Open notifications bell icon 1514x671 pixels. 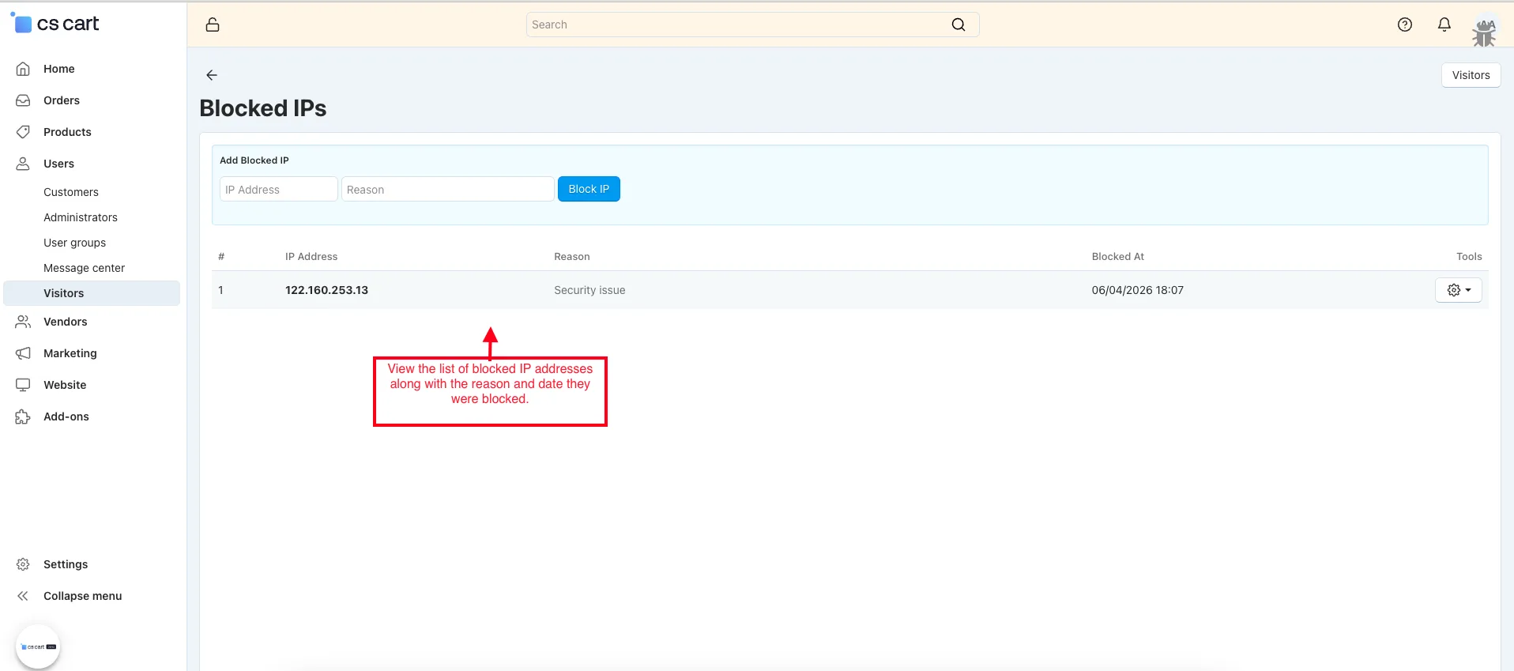pyautogui.click(x=1444, y=25)
